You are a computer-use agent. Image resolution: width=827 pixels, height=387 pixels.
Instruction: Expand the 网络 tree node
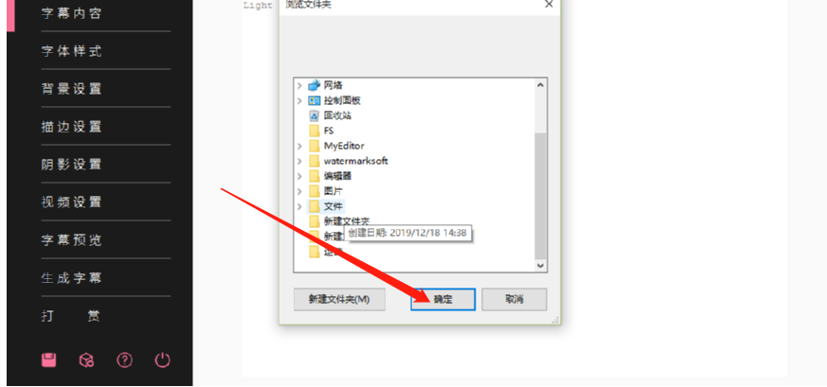coord(299,85)
